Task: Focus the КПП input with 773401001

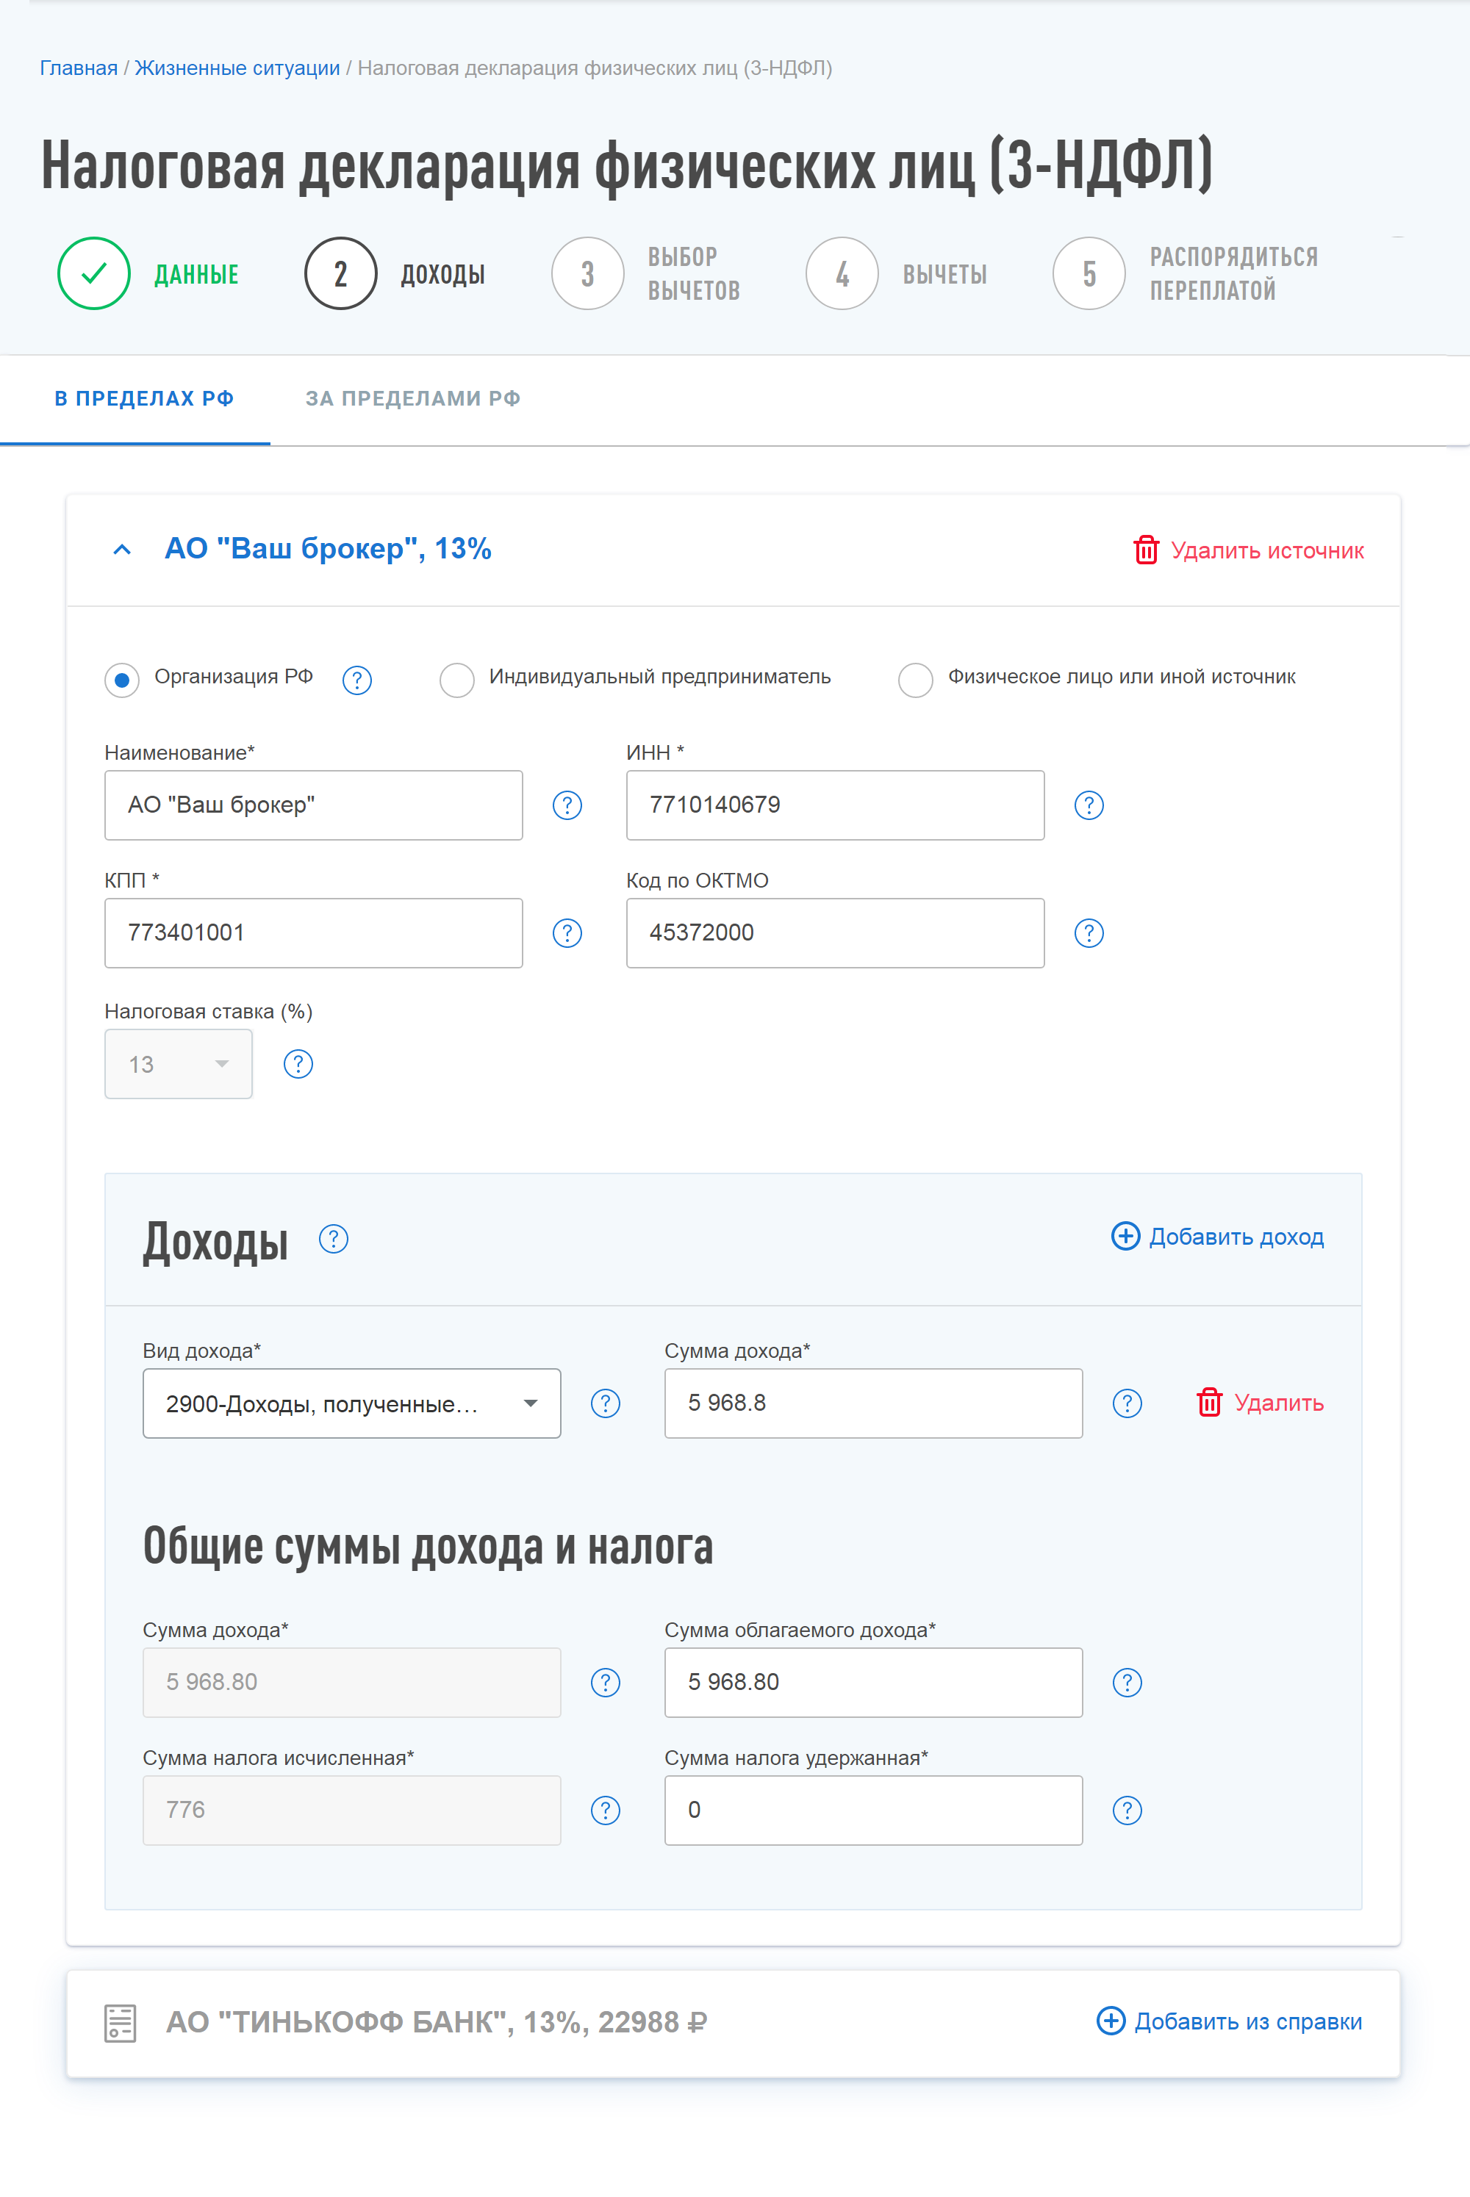Action: pos(313,932)
